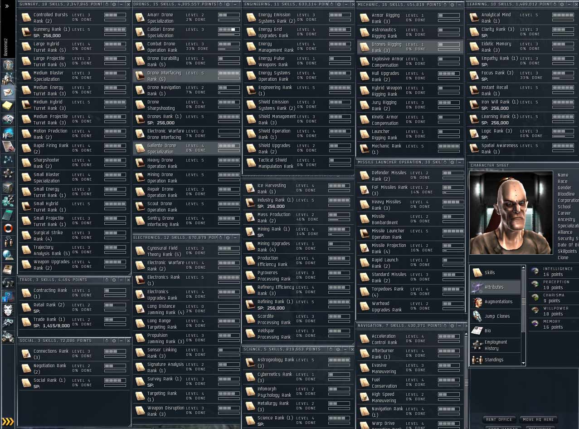
Task: Open the yellow notepad icon in sidebar
Action: (9, 106)
